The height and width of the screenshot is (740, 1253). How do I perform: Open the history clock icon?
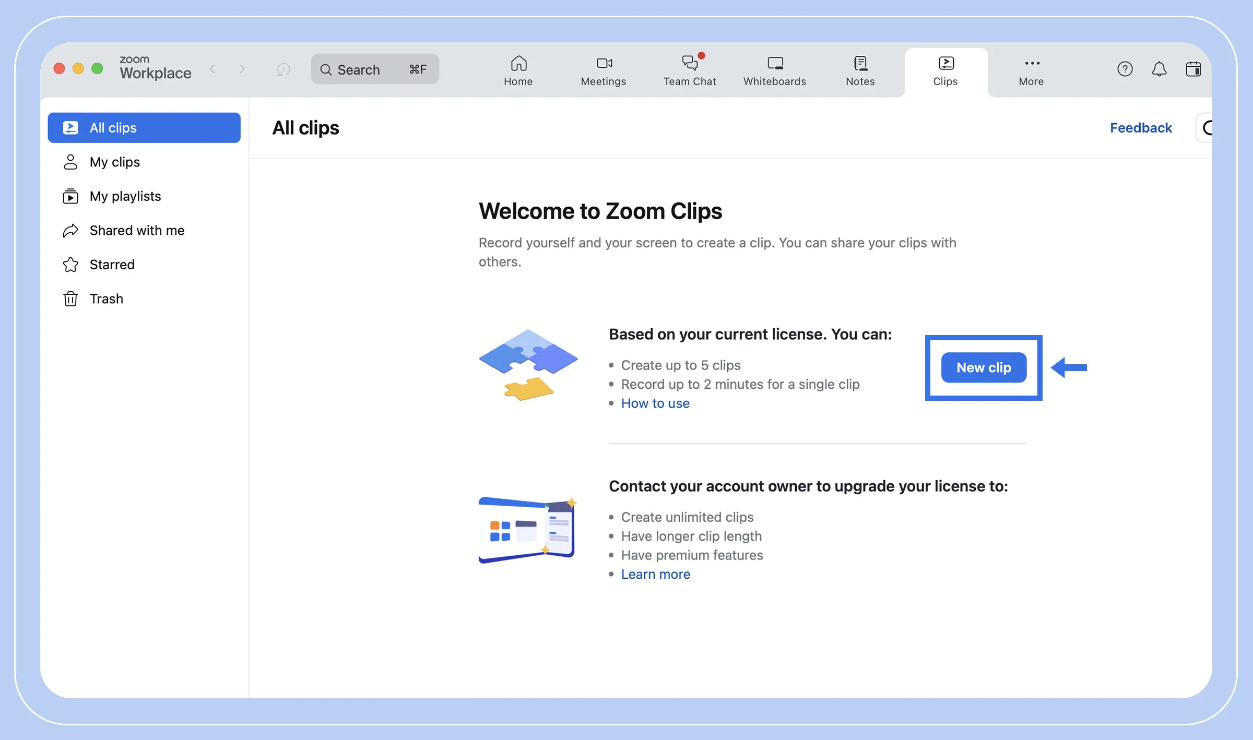coord(283,69)
